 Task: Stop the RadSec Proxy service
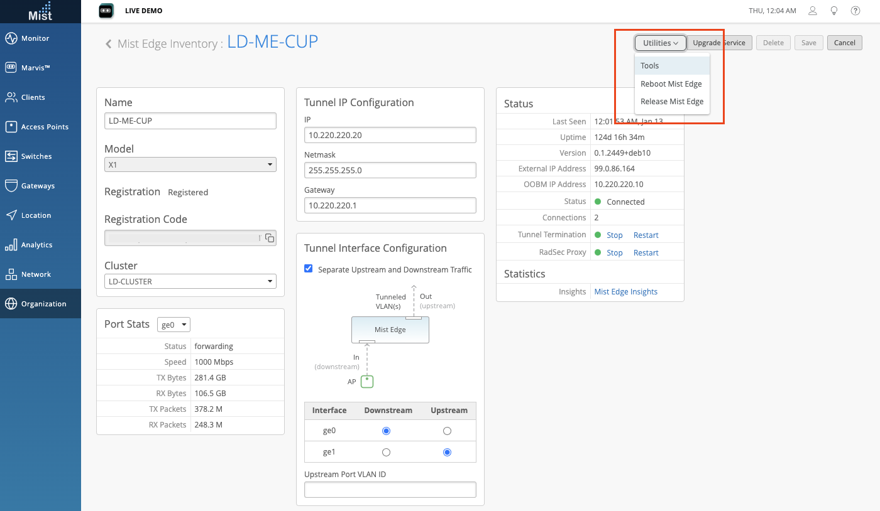pos(615,252)
